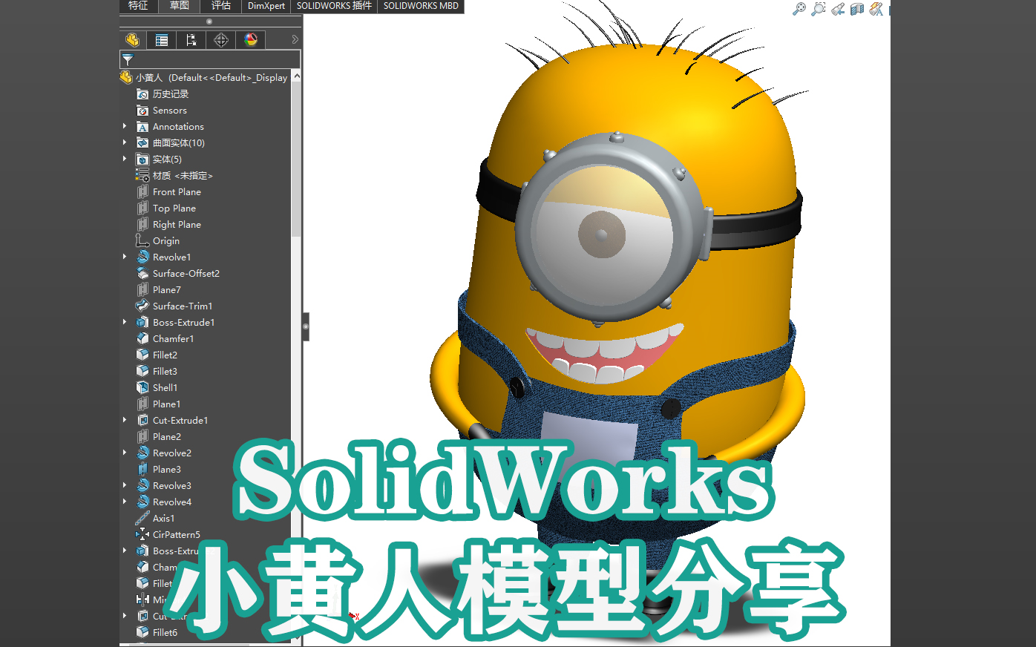Open the PropertyManager tab icon

point(162,40)
